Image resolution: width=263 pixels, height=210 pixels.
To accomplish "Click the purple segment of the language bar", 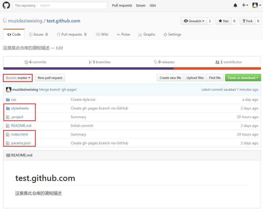I will tap(88, 68).
